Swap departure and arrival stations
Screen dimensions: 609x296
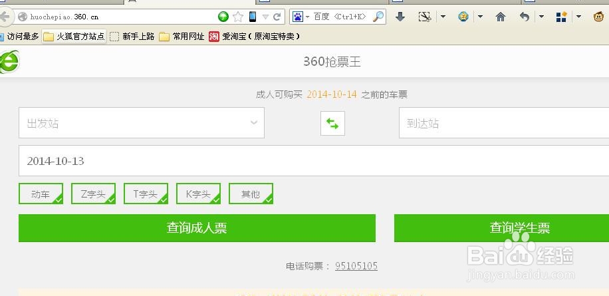332,124
